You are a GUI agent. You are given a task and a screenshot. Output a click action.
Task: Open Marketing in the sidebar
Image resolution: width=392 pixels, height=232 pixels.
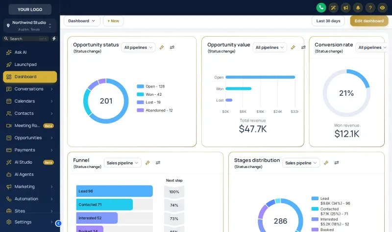pos(30,187)
